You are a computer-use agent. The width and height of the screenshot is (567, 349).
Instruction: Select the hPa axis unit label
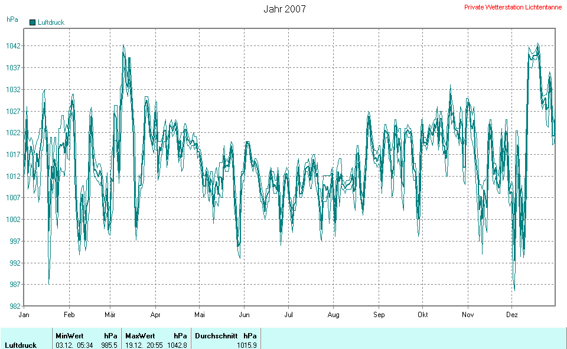coord(12,19)
